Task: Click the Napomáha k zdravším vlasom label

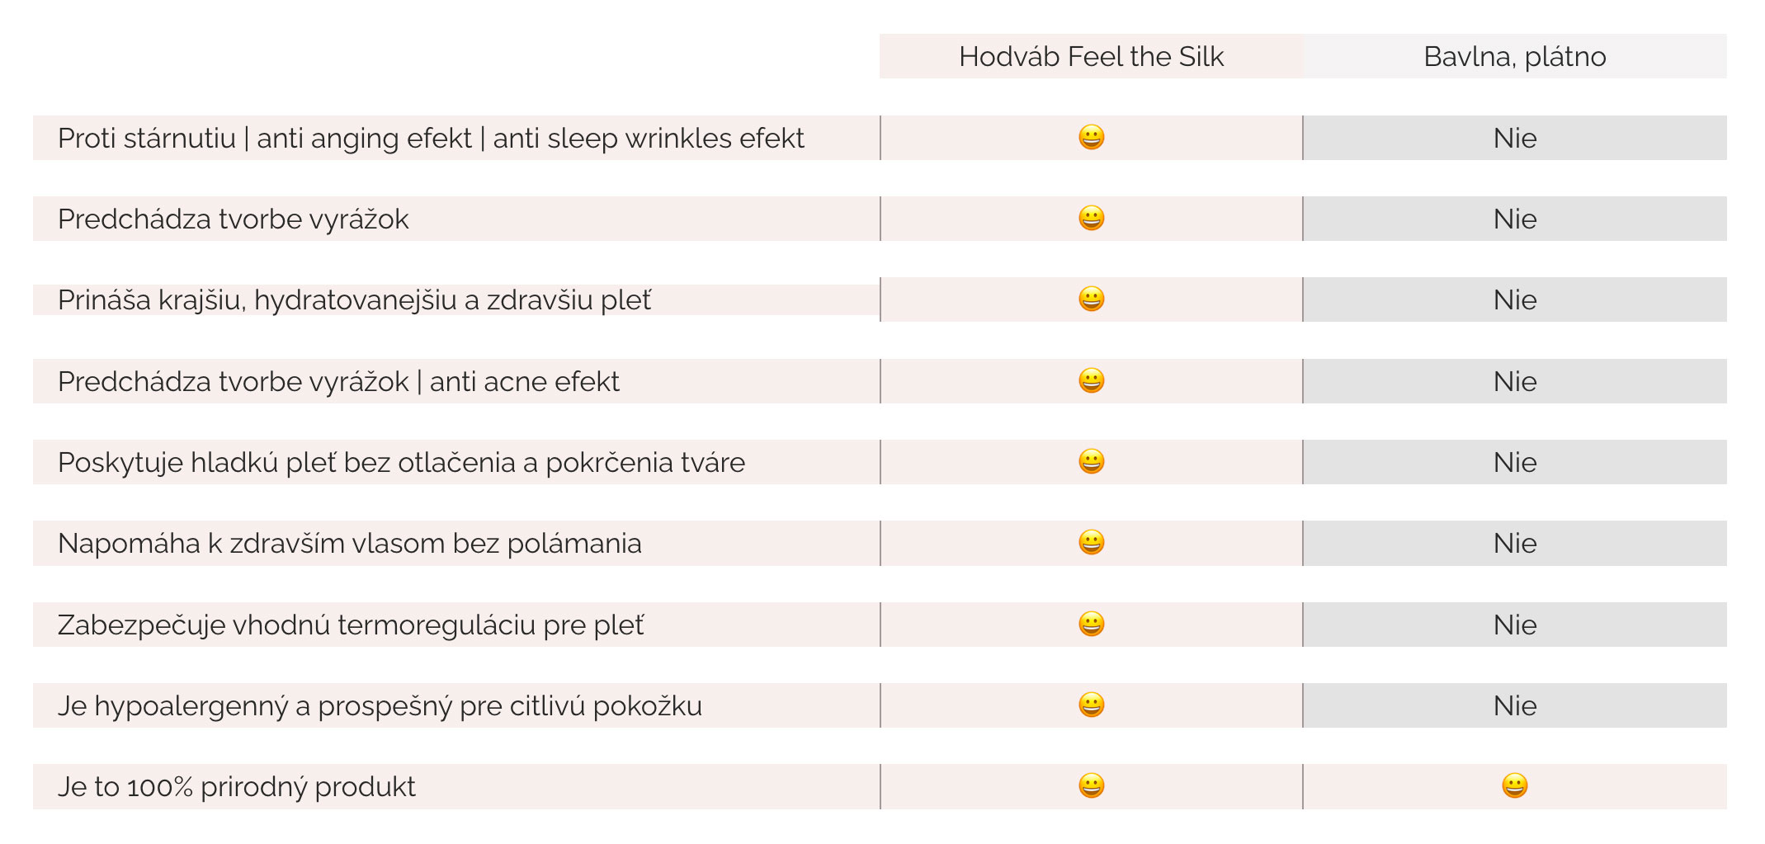Action: (x=350, y=543)
